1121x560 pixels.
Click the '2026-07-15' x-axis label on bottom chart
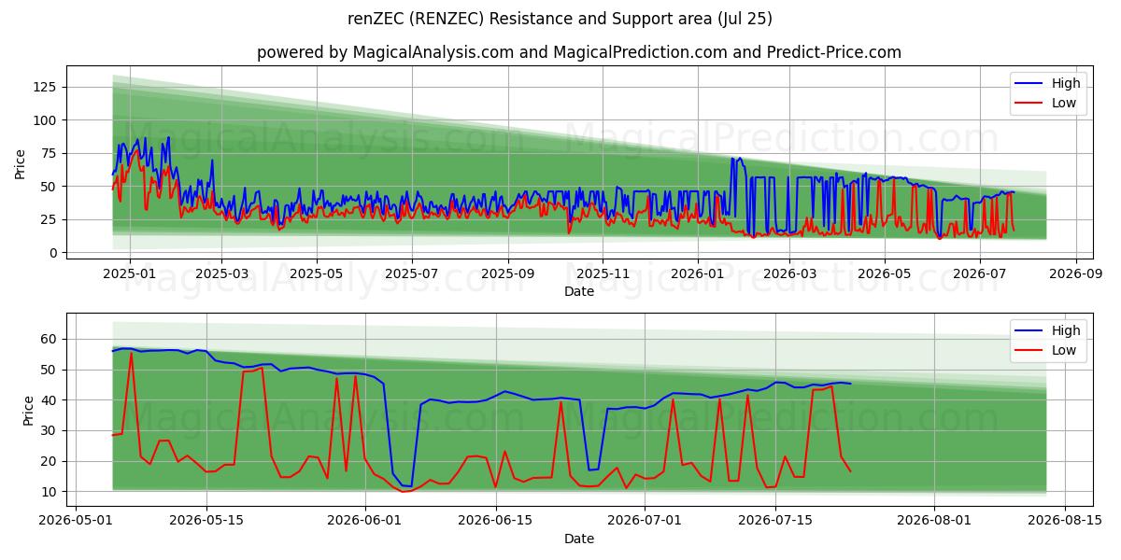tap(774, 522)
